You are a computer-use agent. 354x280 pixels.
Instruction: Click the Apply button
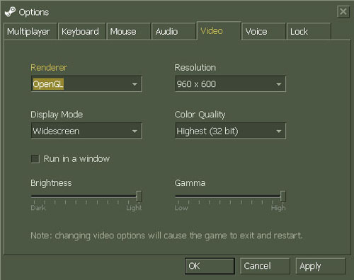point(321,266)
